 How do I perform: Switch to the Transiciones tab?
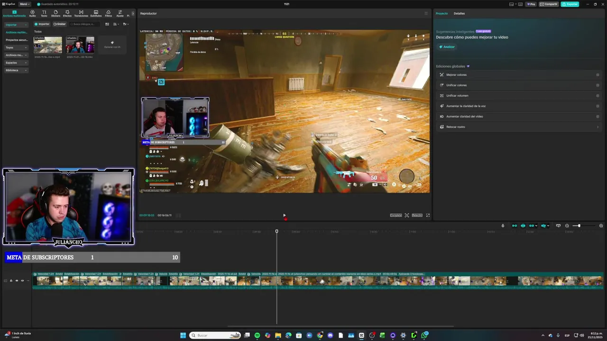click(x=81, y=13)
